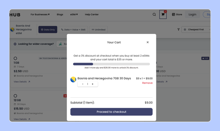
Task: Click the Bosnia flag next to eSIM heading
Action: tap(12, 29)
